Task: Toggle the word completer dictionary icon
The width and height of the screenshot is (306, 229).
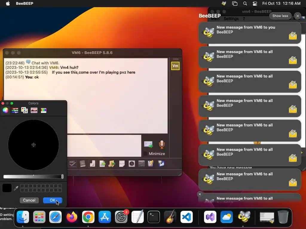Action: pyautogui.click(x=82, y=164)
